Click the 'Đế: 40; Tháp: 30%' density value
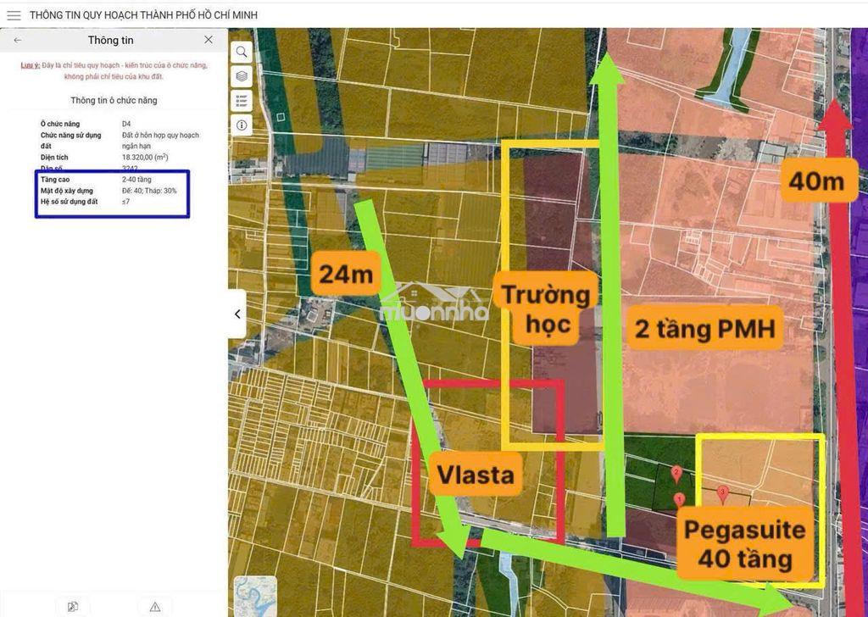 click(x=149, y=191)
